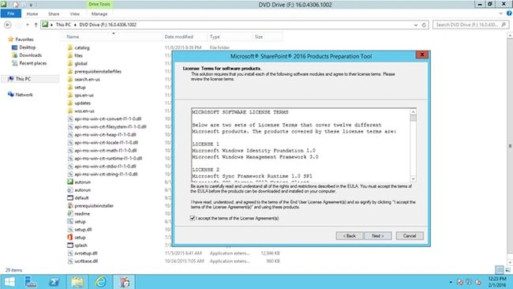This screenshot has height=289, width=513.
Task: Select the catalog folder icon
Action: point(70,47)
